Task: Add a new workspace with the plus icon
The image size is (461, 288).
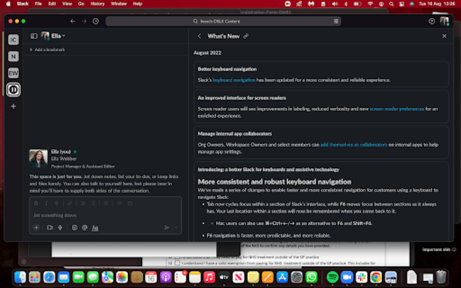Action: [13, 107]
